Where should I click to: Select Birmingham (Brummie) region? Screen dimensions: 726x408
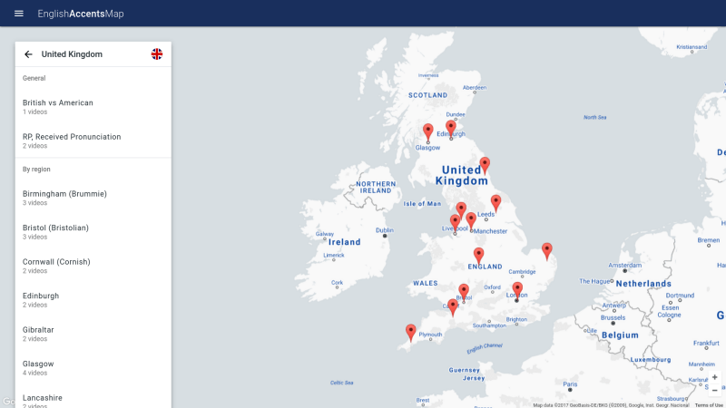coord(93,198)
